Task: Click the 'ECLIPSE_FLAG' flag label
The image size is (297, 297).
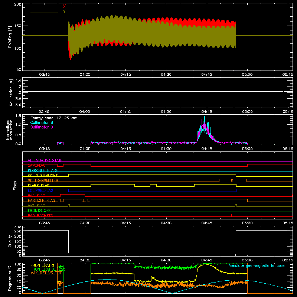Action: (x=40, y=190)
